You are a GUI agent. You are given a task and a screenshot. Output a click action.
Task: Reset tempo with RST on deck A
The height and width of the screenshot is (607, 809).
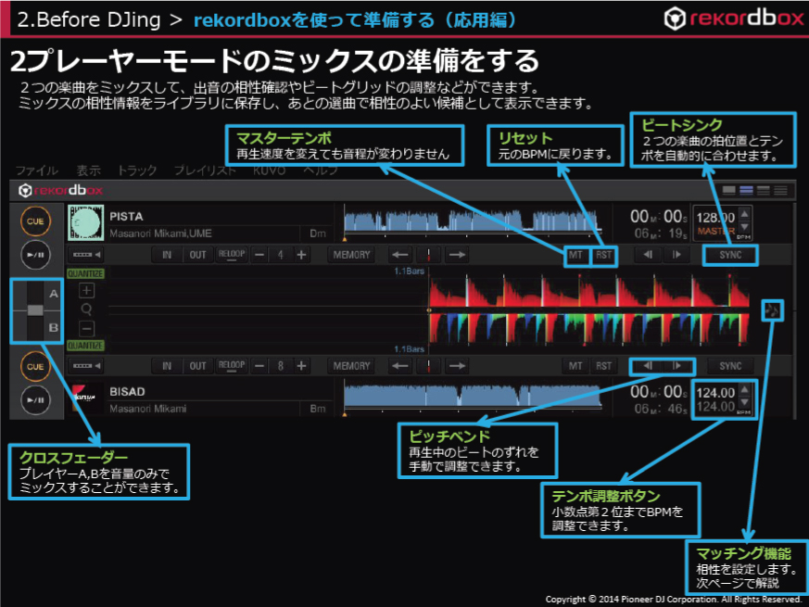tap(603, 255)
